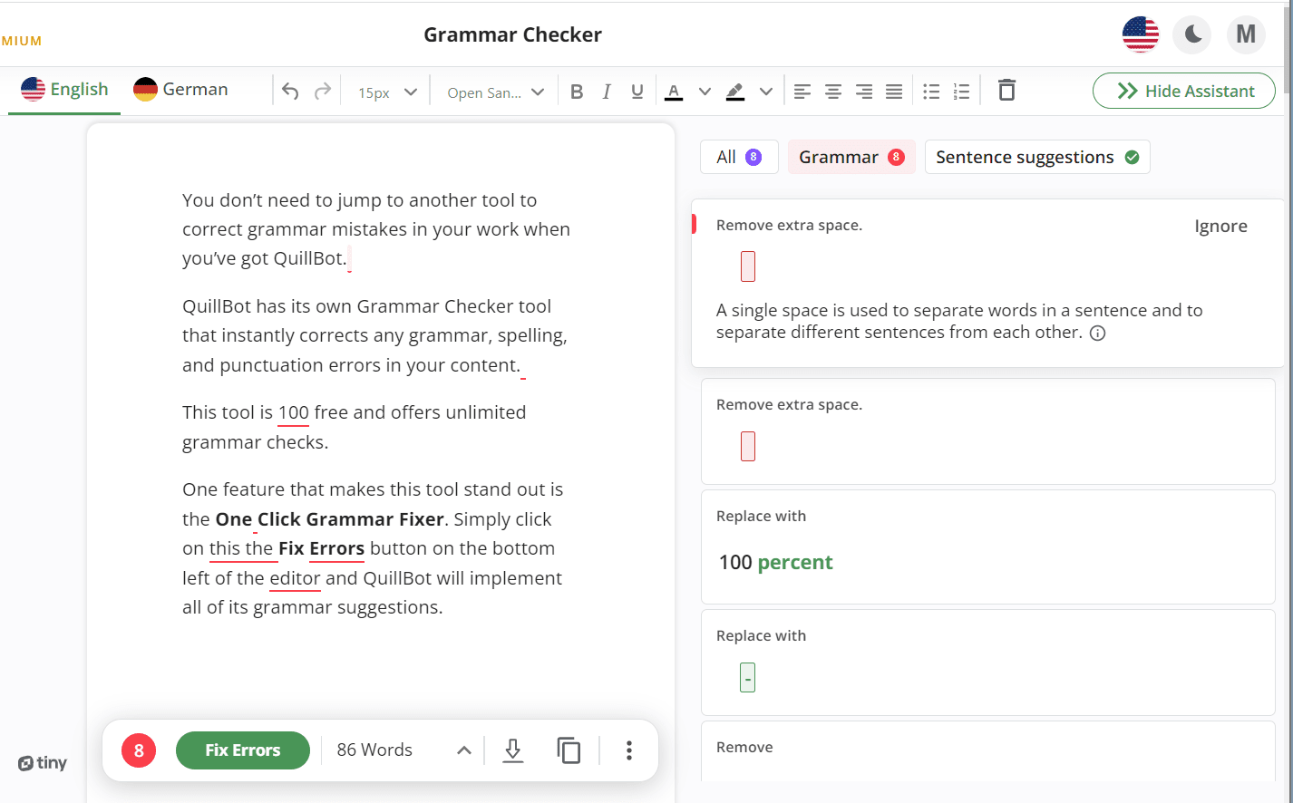This screenshot has width=1293, height=803.
Task: Open the partially visible Remove suggestion card
Action: (x=988, y=752)
